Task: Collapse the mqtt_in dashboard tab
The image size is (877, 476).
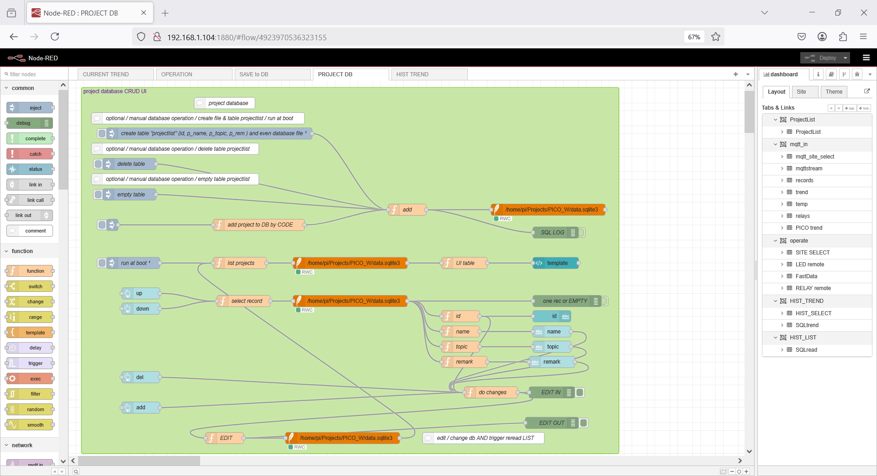Action: (x=775, y=144)
